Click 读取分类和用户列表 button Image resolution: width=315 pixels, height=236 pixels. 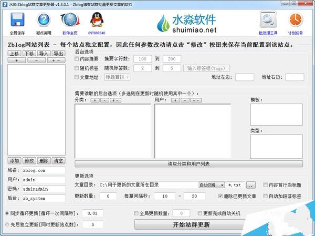pyautogui.click(x=188, y=164)
